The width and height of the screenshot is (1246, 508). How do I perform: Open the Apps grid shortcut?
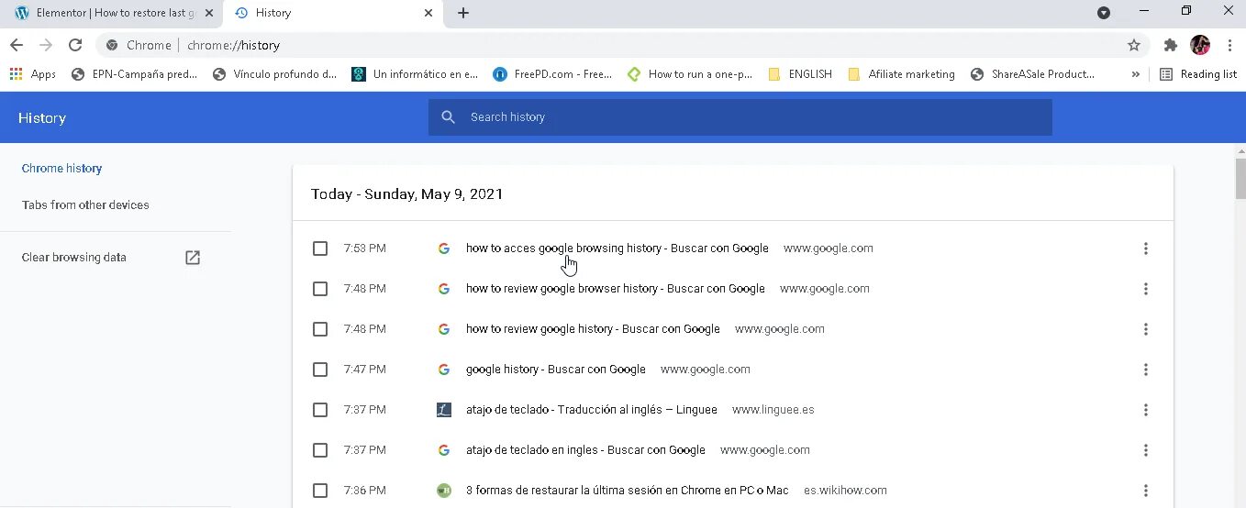(33, 74)
